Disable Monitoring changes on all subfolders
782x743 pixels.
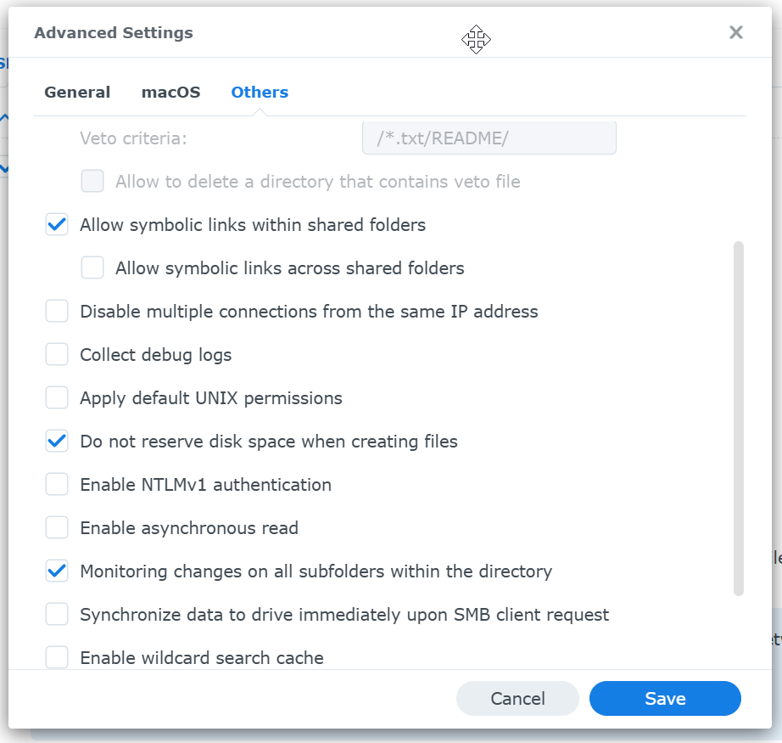click(x=57, y=571)
